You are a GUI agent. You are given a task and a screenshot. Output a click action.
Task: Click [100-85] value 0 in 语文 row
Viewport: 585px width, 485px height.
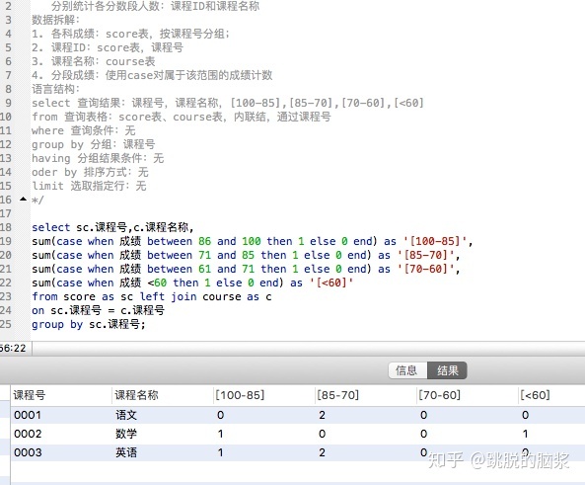(221, 415)
